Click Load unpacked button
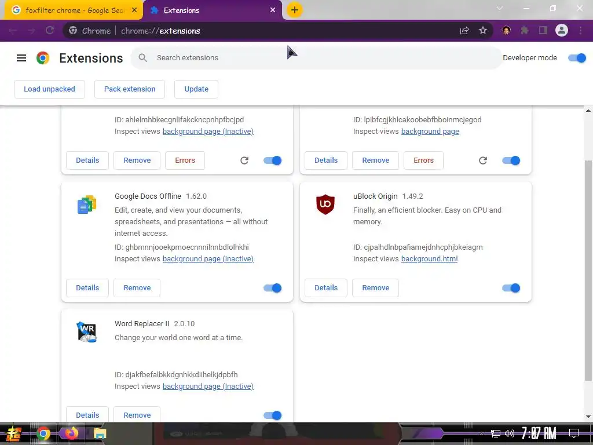 click(x=50, y=89)
